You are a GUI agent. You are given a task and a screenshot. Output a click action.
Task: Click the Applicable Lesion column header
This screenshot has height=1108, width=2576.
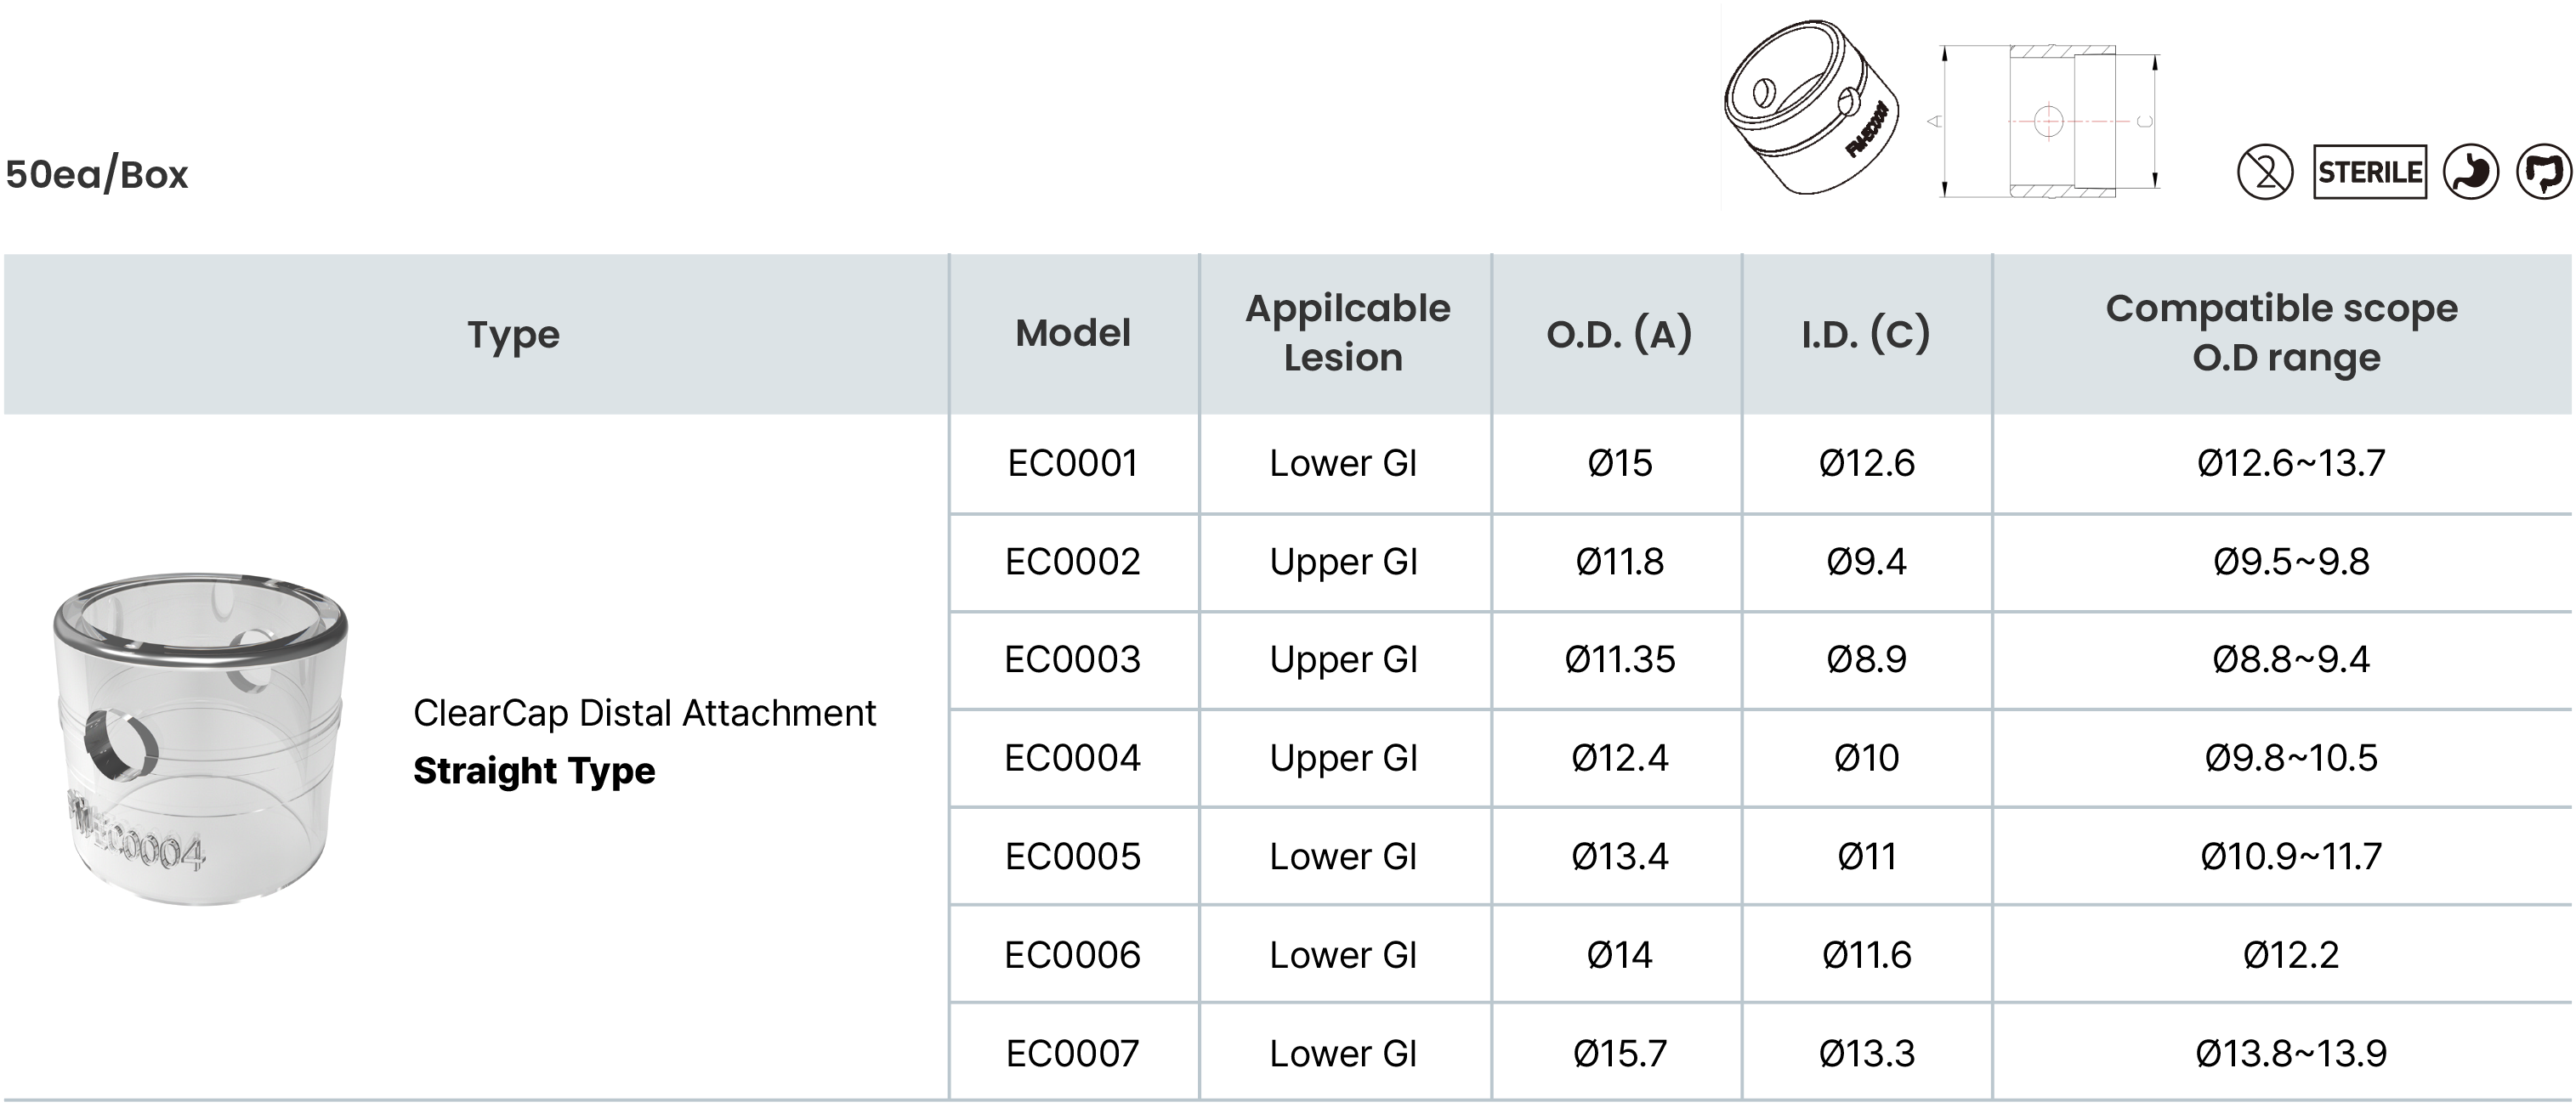pyautogui.click(x=1346, y=333)
